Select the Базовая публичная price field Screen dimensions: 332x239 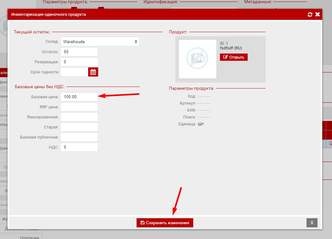click(79, 137)
